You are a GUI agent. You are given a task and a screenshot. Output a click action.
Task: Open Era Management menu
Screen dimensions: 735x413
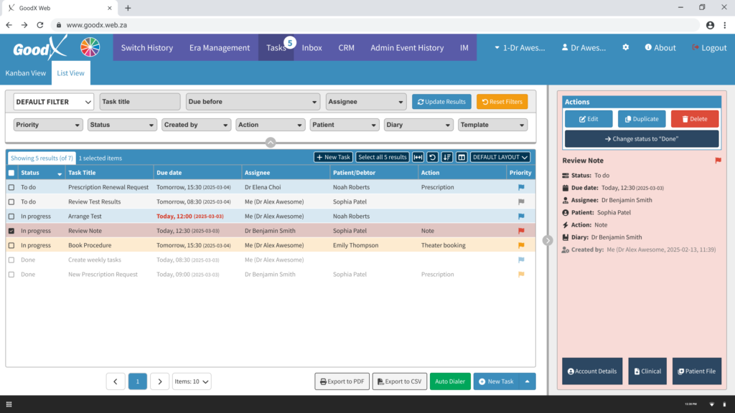(x=220, y=47)
